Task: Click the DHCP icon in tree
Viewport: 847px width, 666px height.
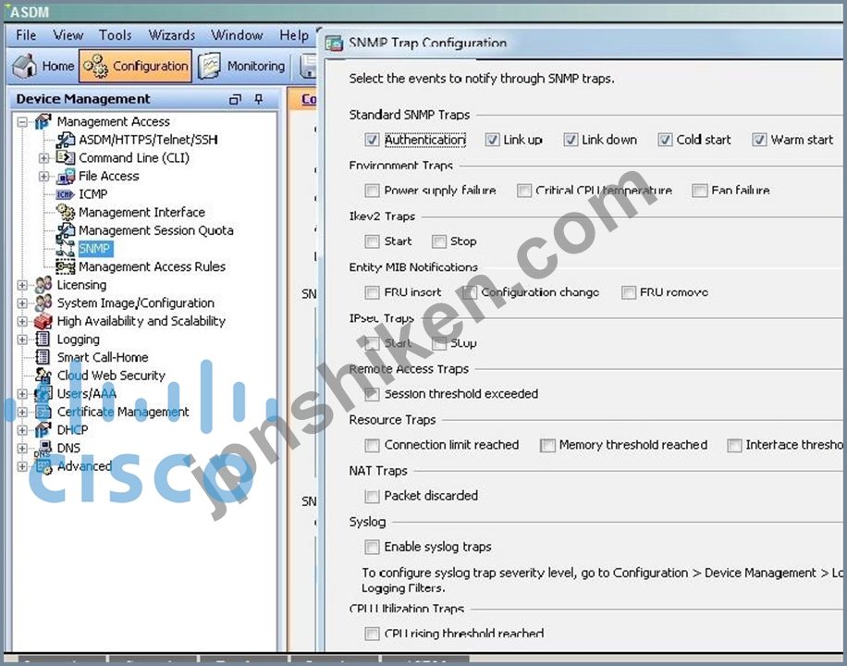Action: pyautogui.click(x=43, y=430)
